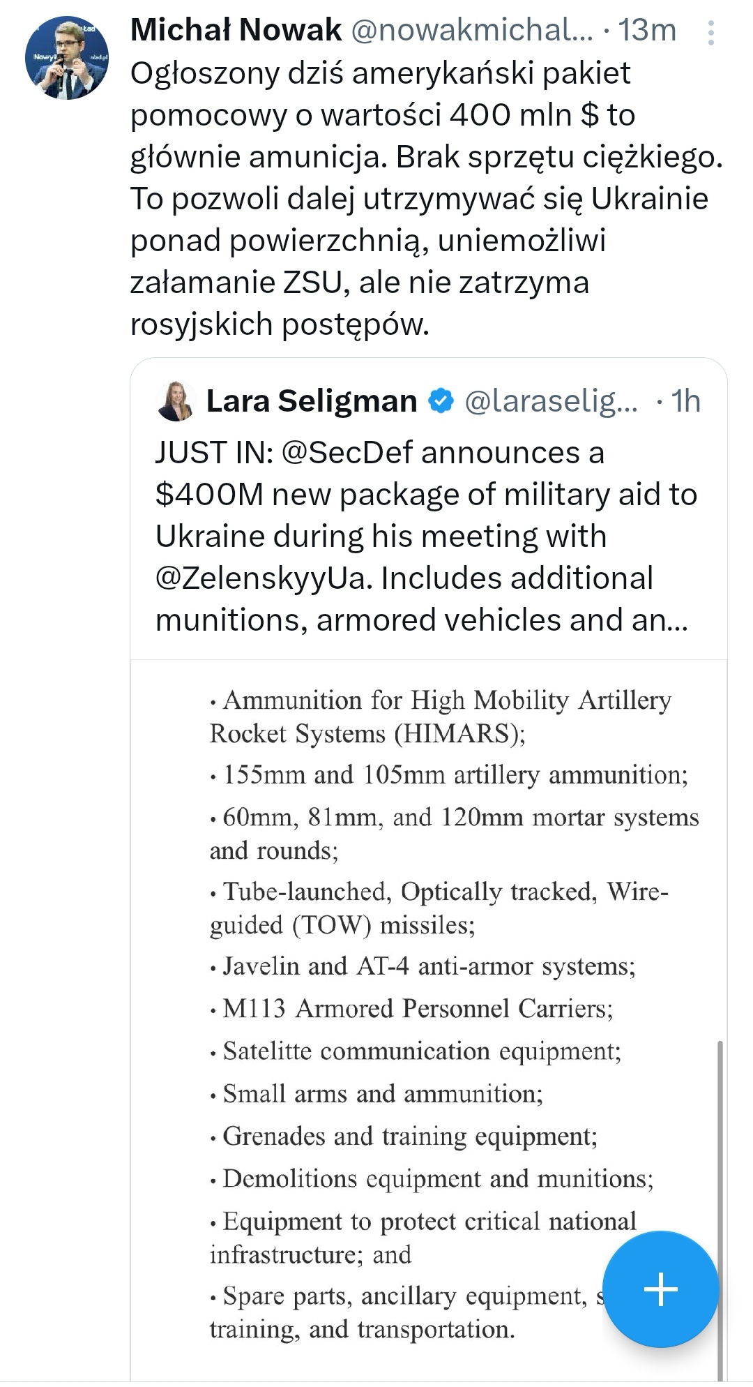Open the tweet's three-dot options menu
The image size is (753, 1387).
(710, 33)
